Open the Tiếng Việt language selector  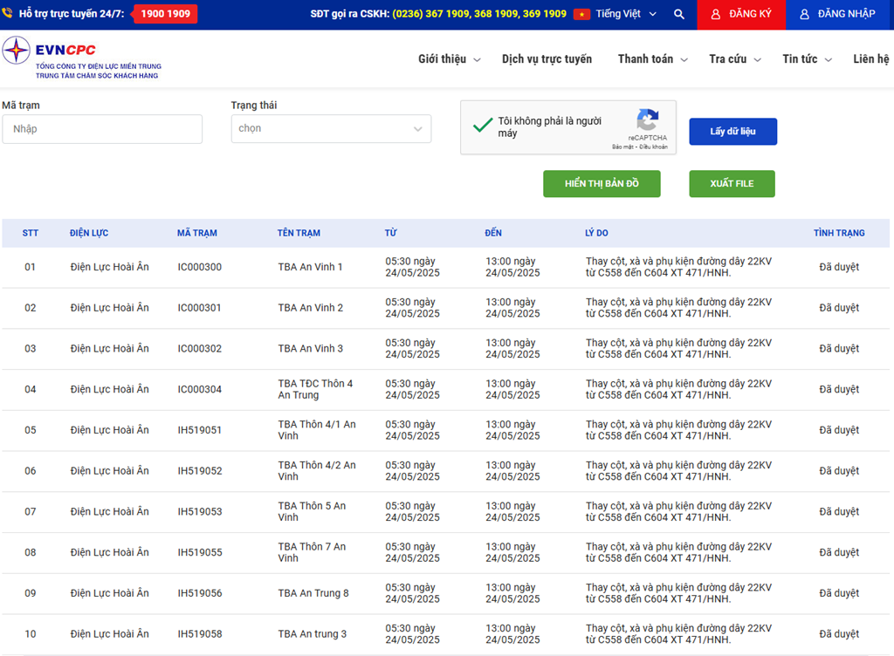(x=626, y=15)
